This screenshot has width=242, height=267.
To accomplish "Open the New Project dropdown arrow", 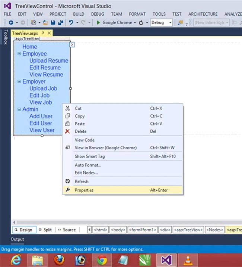I will [x=39, y=23].
